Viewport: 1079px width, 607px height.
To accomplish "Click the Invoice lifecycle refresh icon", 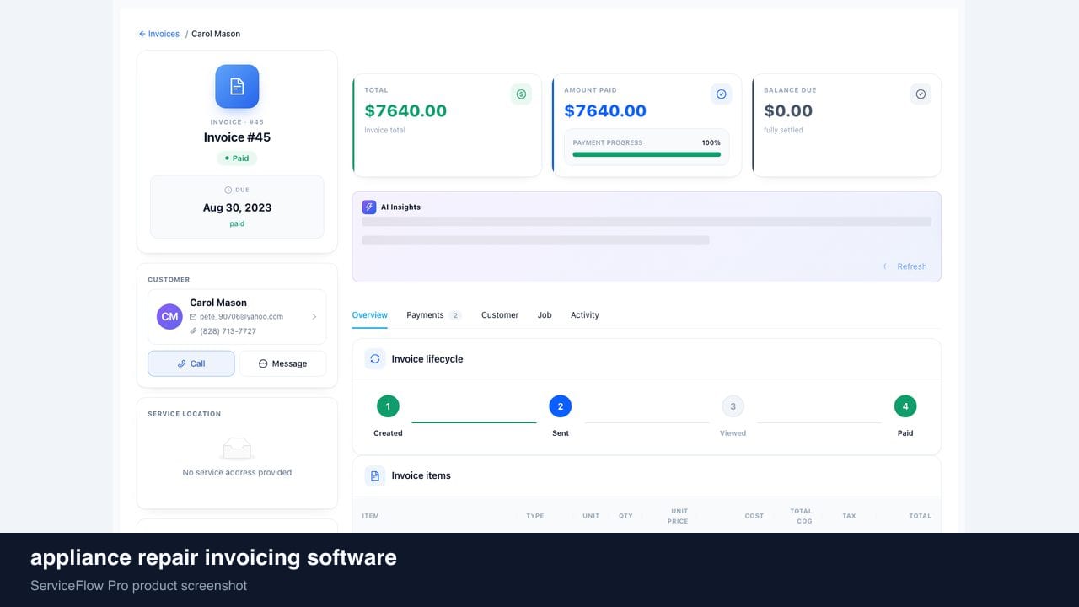I will click(x=375, y=358).
